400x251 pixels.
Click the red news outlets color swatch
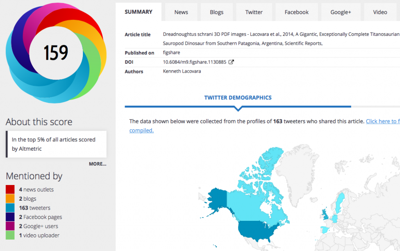click(10, 190)
